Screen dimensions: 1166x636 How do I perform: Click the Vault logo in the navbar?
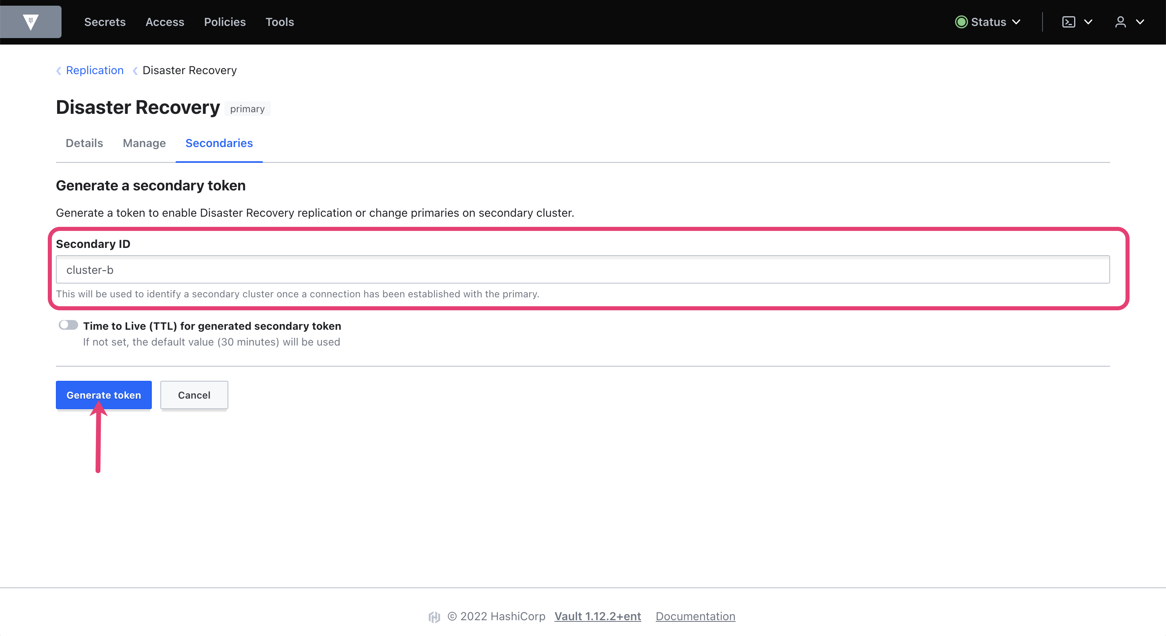30,21
